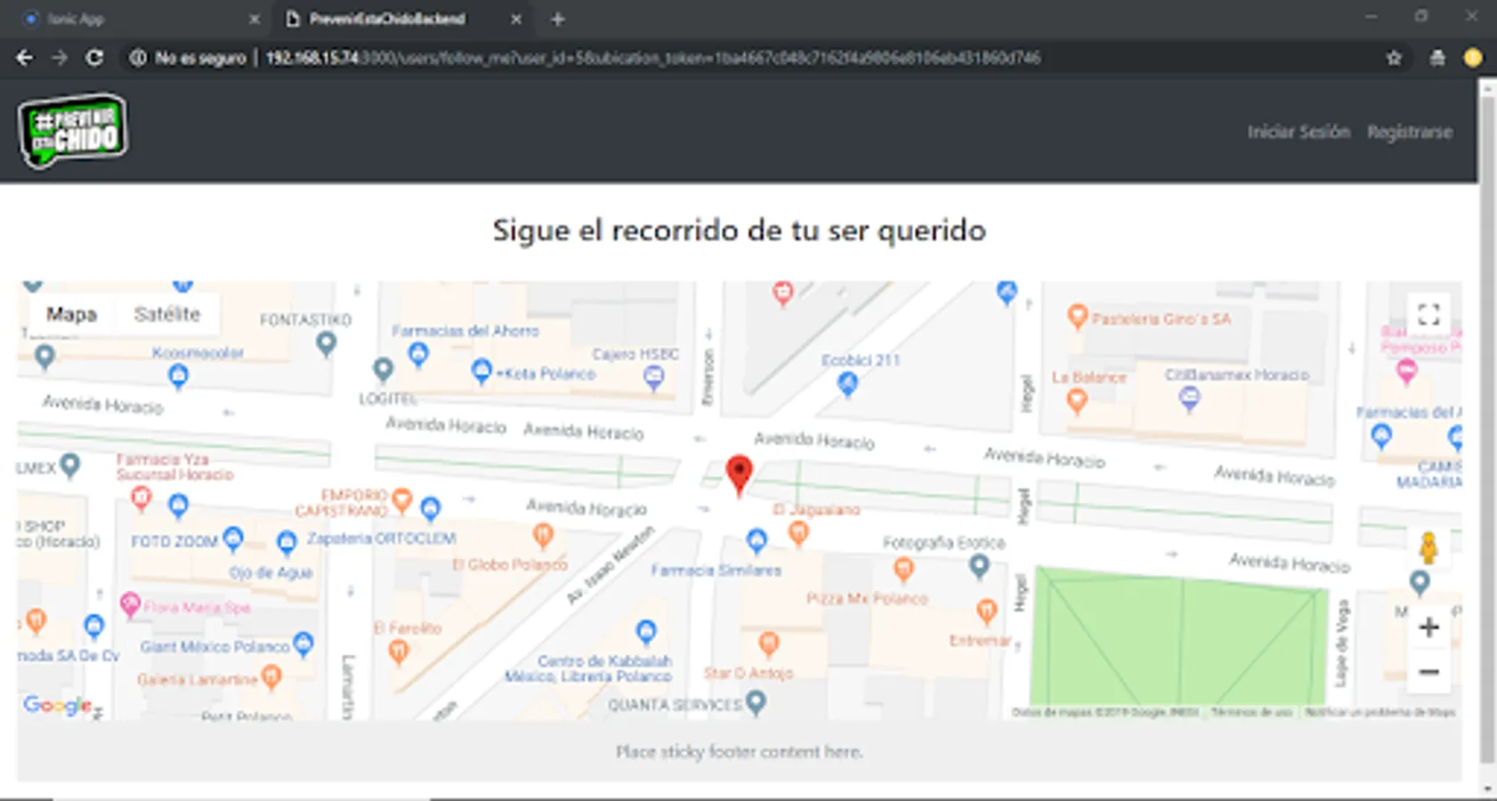The height and width of the screenshot is (801, 1497).
Task: Click the QUANTA SERVICES pin
Action: coord(757,703)
